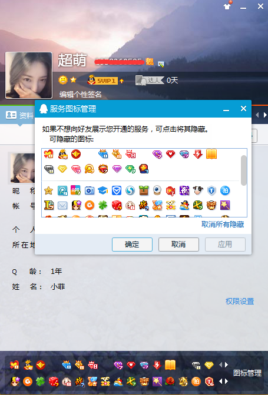Image resolution: width=268 pixels, height=395 pixels.
Task: Confirm with the 确定 button
Action: point(132,244)
